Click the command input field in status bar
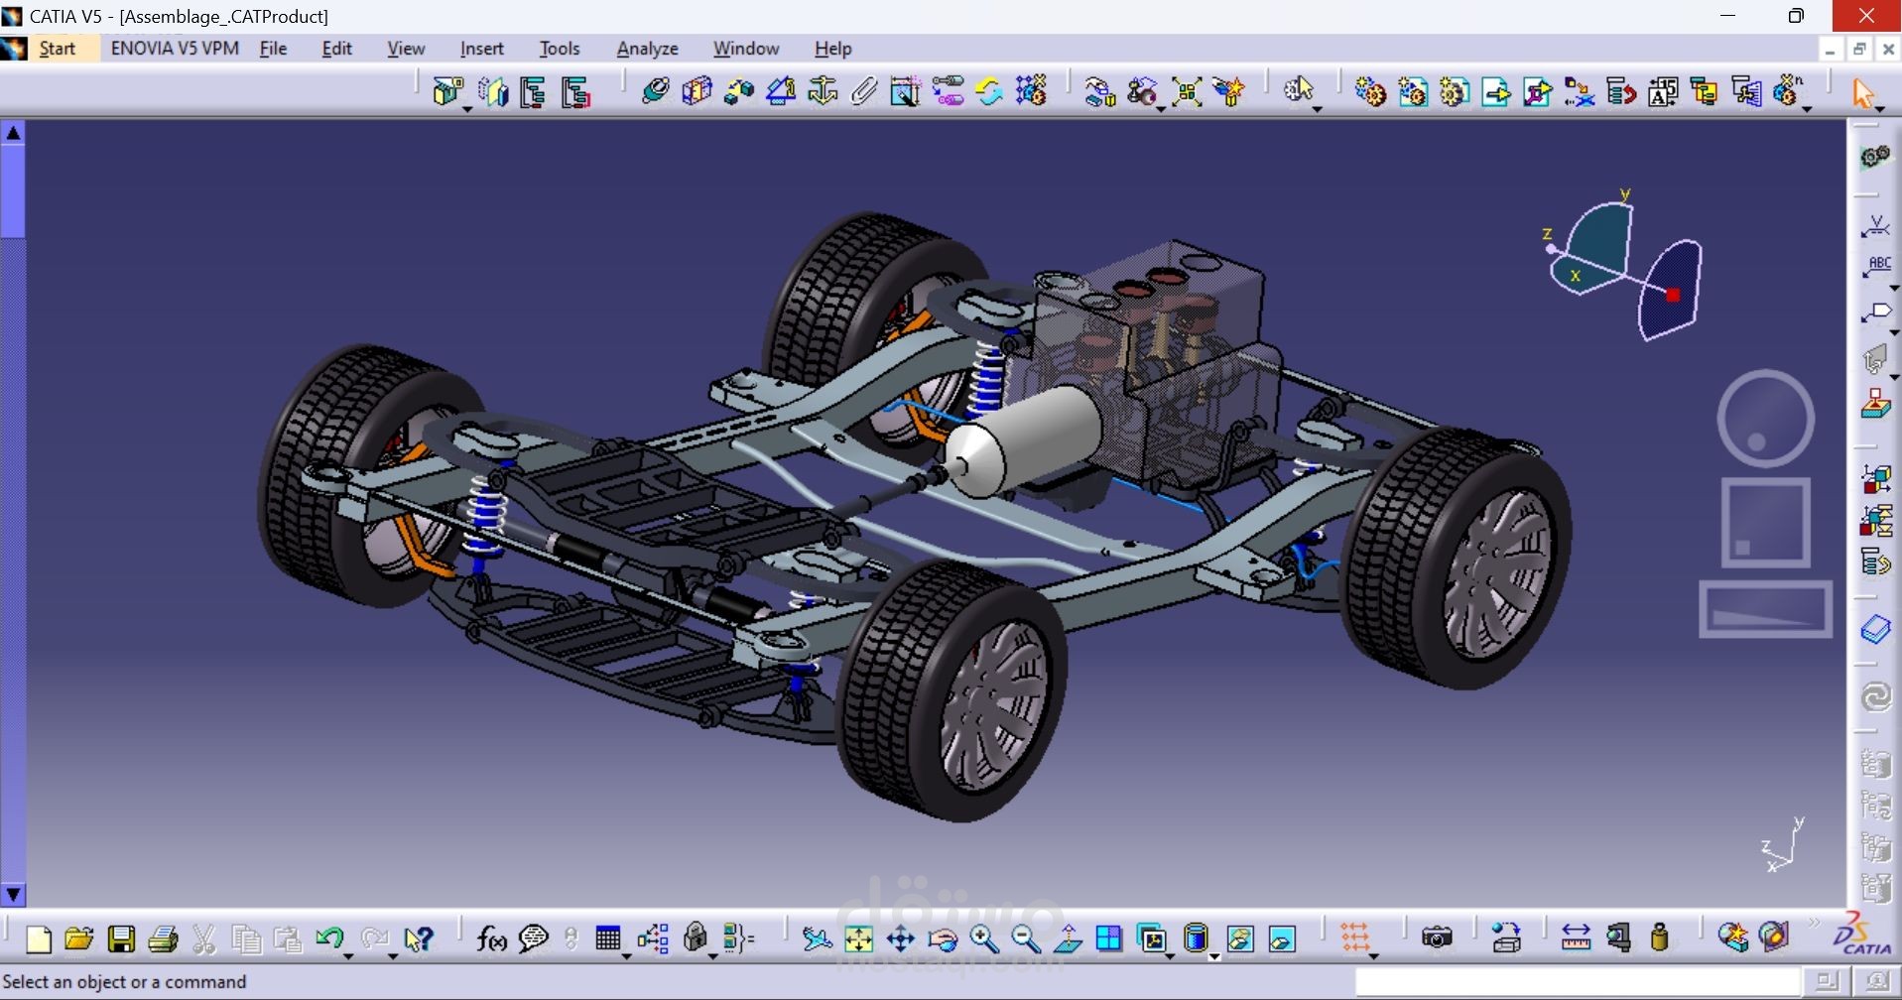1902x1000 pixels. point(1578,981)
